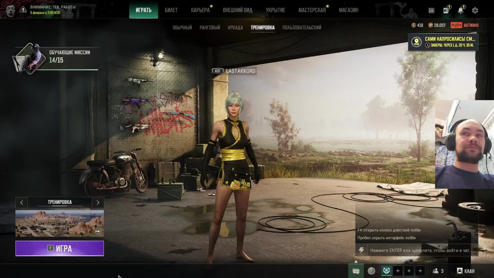This screenshot has height=278, width=494.
Task: Click the warning triangle maintenance icon
Action: coord(23,10)
